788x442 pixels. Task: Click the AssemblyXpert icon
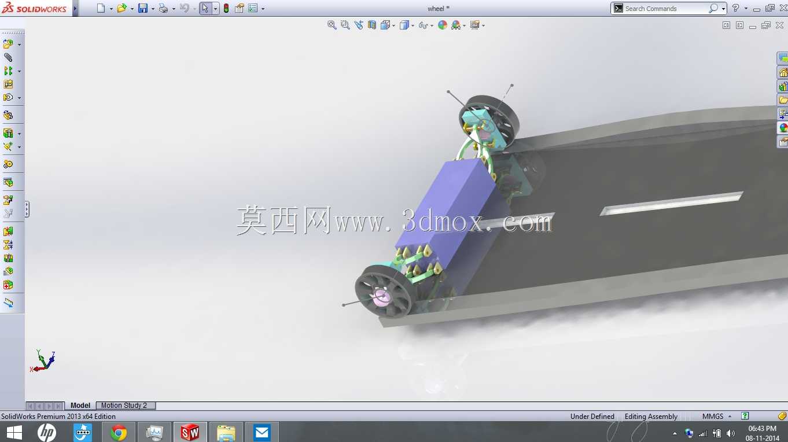point(8,285)
